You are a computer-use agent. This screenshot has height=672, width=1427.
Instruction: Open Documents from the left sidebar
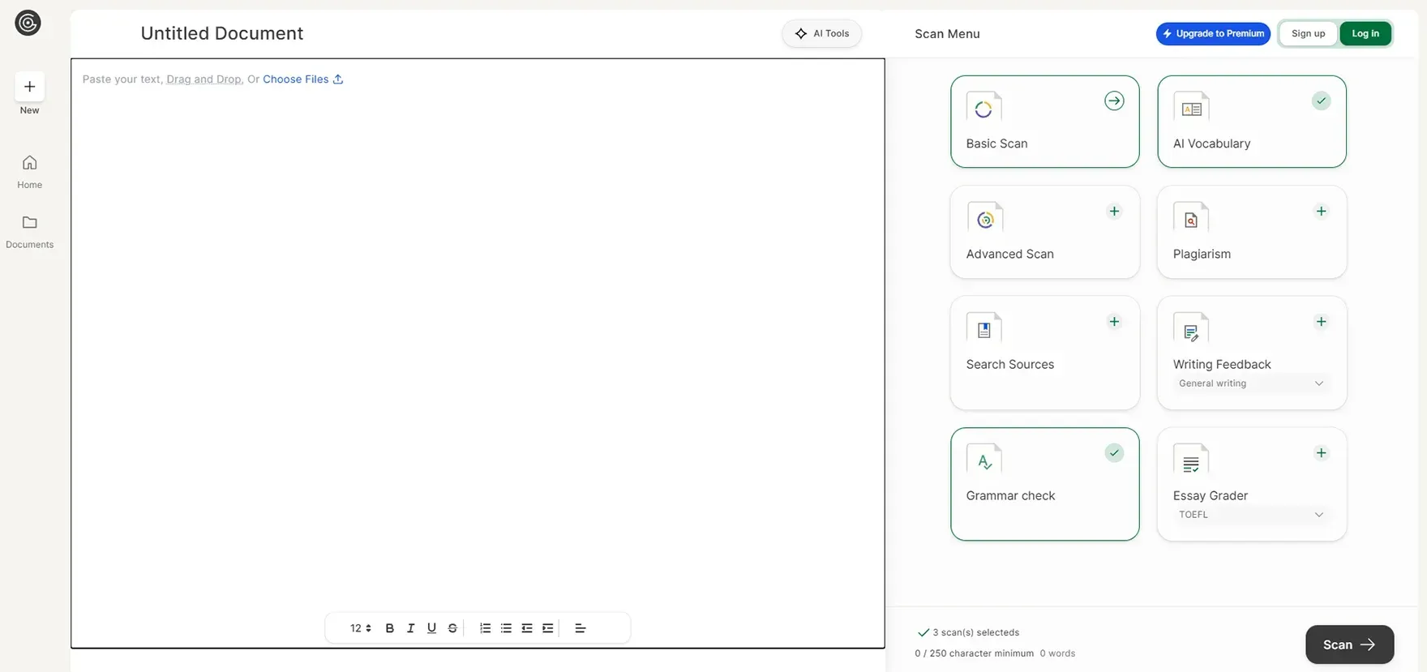coord(29,231)
